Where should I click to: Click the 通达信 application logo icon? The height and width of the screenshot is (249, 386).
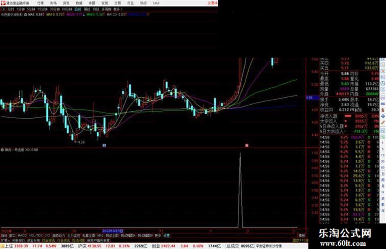pos(3,3)
